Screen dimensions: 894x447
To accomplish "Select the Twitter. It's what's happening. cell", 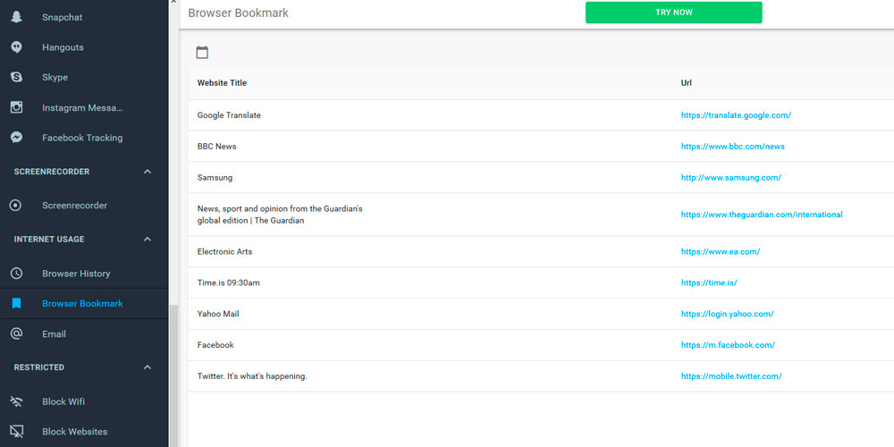I will (x=252, y=376).
